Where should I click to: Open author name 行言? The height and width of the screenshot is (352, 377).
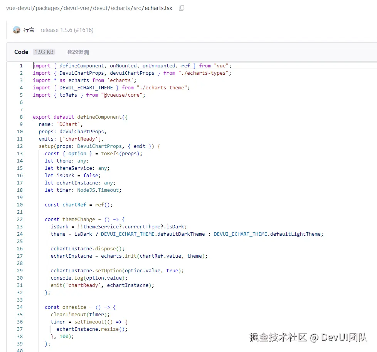coord(29,30)
